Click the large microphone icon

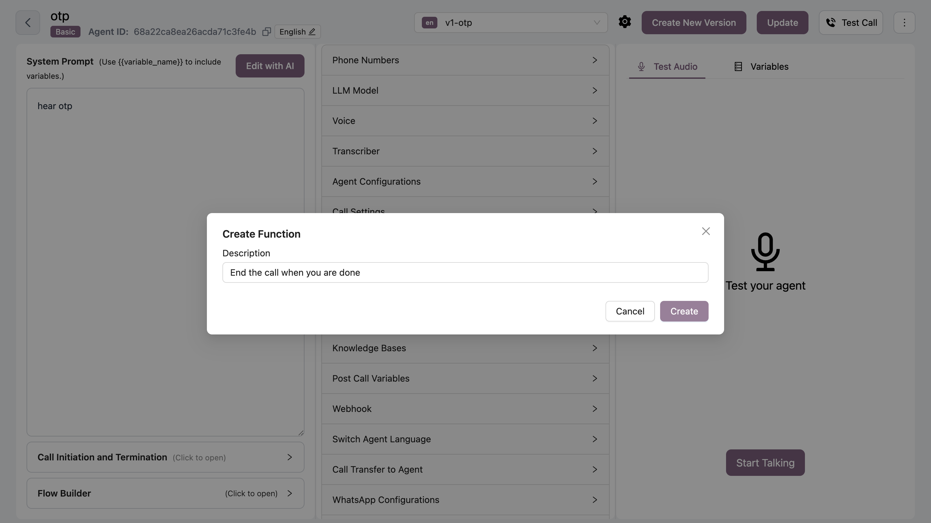point(765,251)
